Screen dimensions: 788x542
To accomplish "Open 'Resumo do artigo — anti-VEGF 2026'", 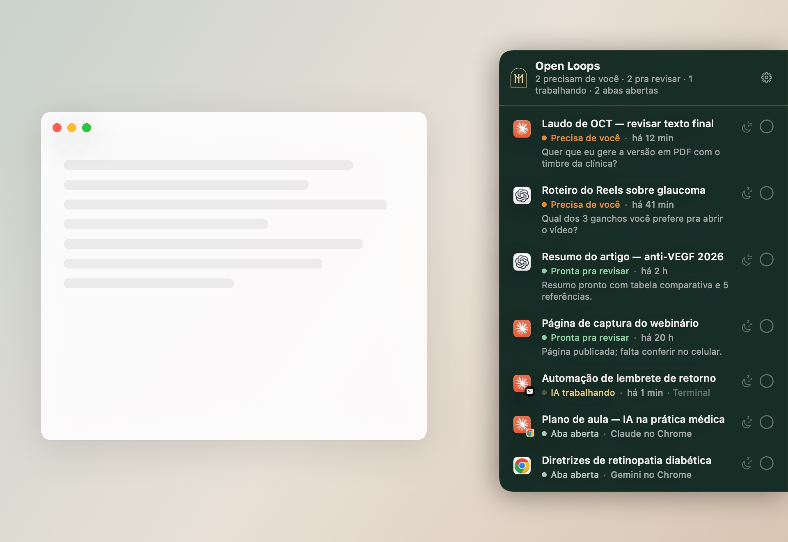I will [632, 257].
